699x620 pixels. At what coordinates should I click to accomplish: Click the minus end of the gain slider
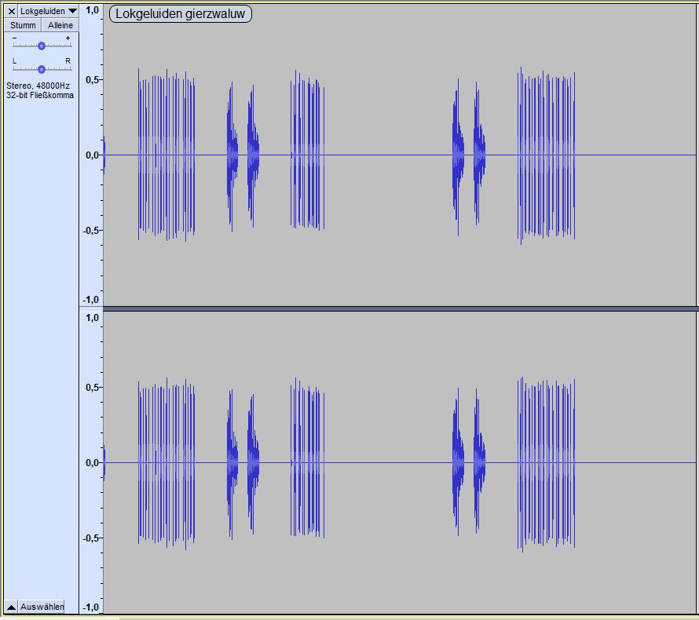pos(14,38)
